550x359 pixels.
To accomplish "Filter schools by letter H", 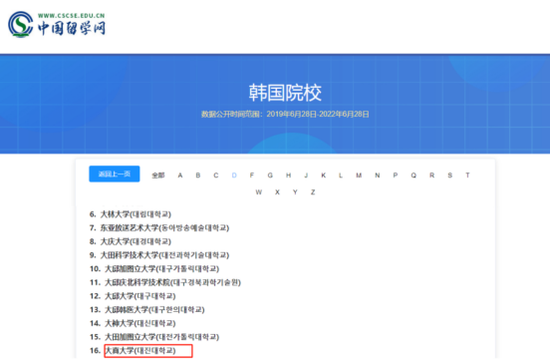I will pyautogui.click(x=288, y=176).
